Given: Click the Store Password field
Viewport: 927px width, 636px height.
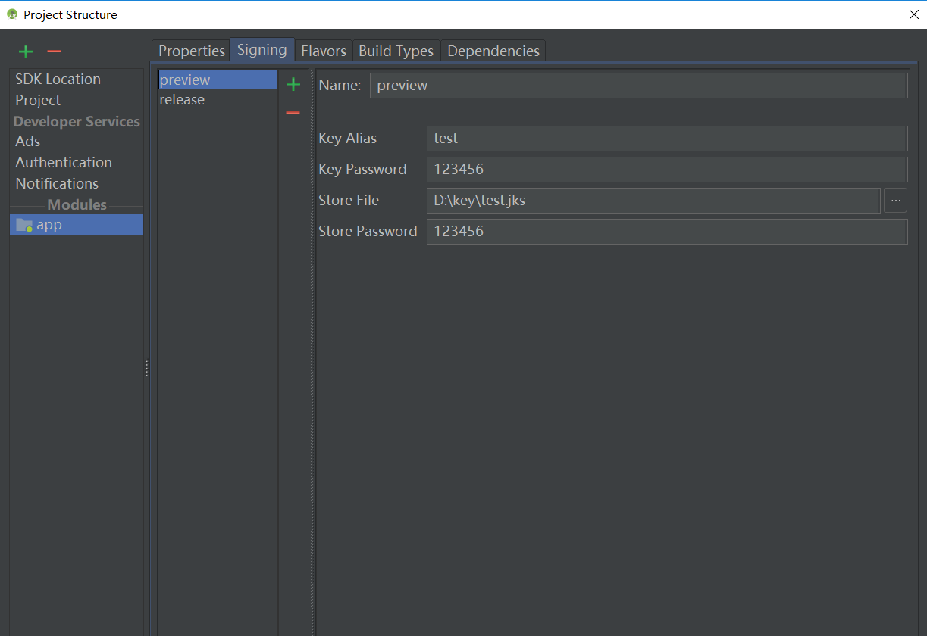Looking at the screenshot, I should [x=667, y=232].
